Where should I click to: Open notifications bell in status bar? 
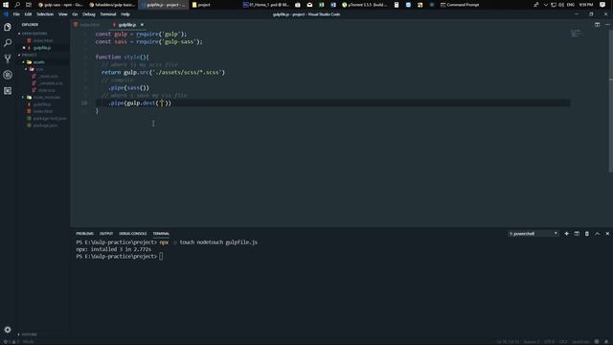[606, 341]
